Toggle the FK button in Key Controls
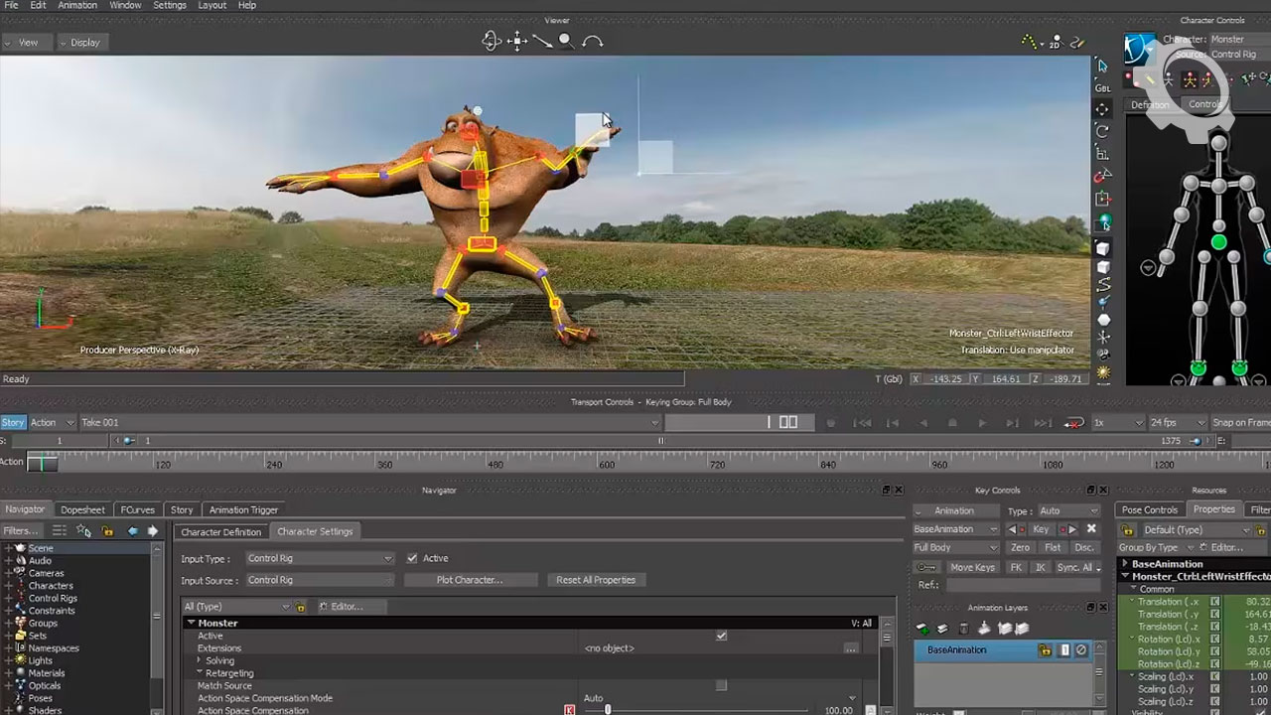Screen dimensions: 1271x715 click(1015, 567)
